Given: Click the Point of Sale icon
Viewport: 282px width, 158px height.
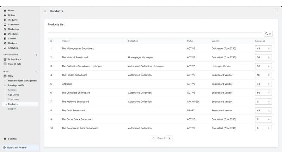Looking at the screenshot, I should [5, 64].
